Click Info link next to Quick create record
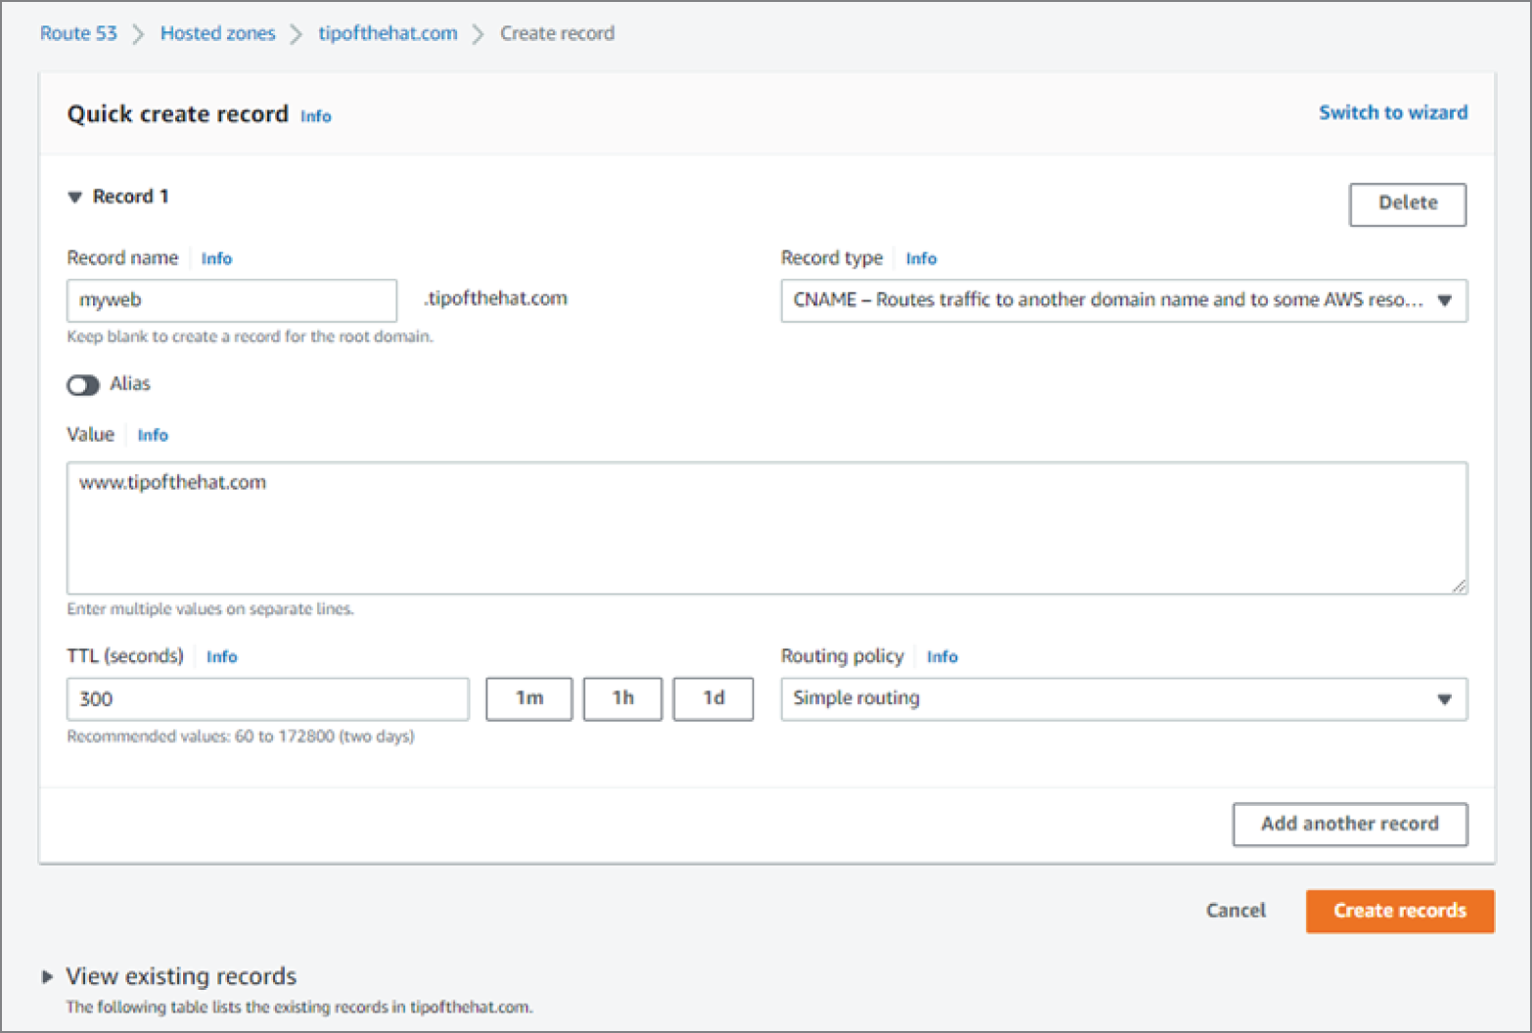Screen dimensions: 1532x1033 click(315, 116)
